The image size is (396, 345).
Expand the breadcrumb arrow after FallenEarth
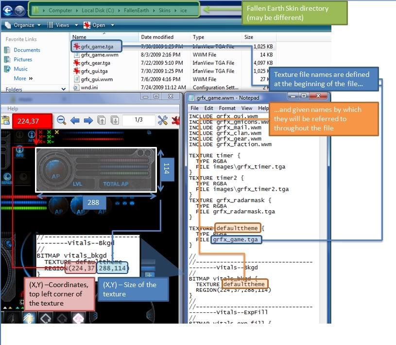coord(154,10)
